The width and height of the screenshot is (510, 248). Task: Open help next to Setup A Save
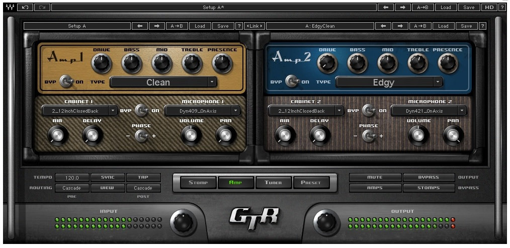(x=239, y=26)
